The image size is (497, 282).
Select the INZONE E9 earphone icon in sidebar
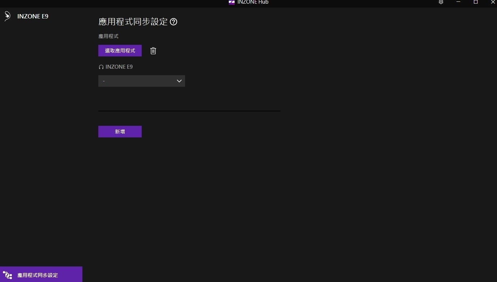(7, 16)
